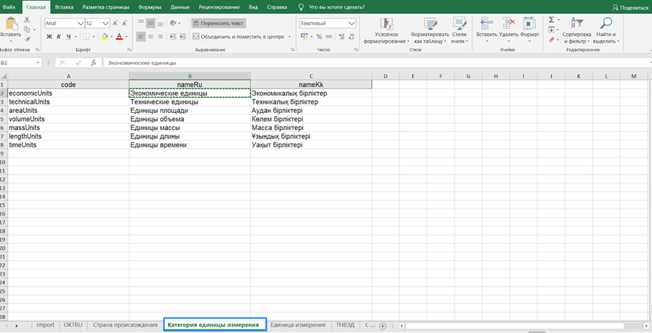Screen dimensions: 652x333
Task: Toggle the Переносить текст wrap button
Action: tap(218, 24)
